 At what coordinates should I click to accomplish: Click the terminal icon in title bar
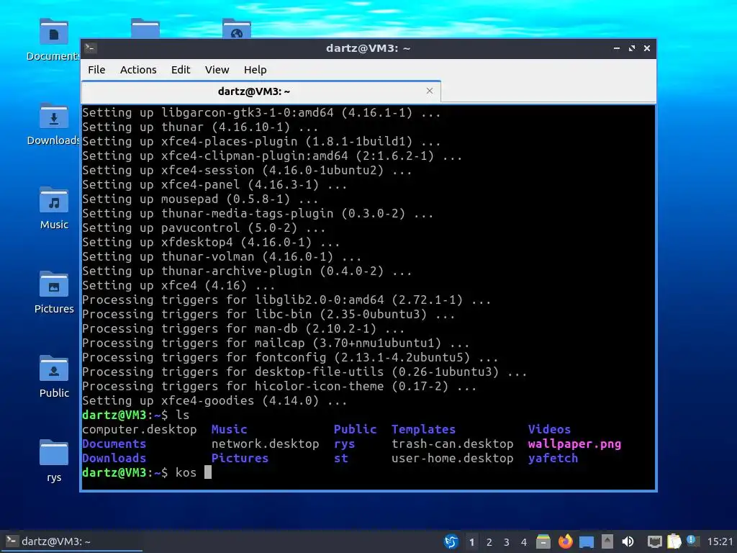(90, 48)
